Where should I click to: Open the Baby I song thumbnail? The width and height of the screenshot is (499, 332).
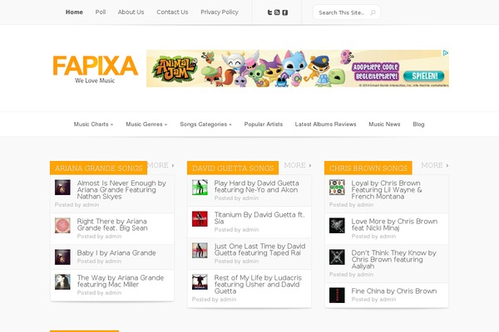click(62, 257)
